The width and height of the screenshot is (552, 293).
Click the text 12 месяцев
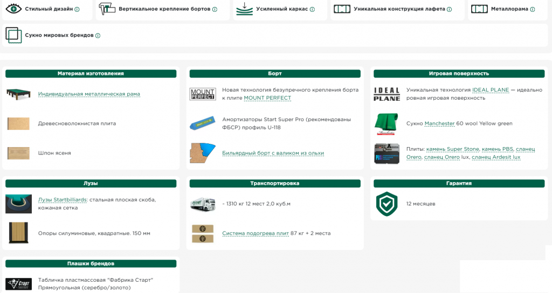(x=420, y=204)
